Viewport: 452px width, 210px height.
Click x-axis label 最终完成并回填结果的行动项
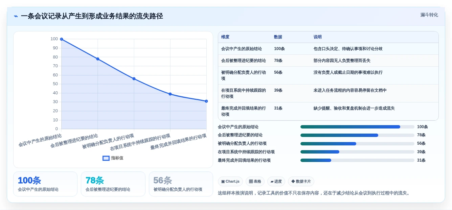point(179,142)
